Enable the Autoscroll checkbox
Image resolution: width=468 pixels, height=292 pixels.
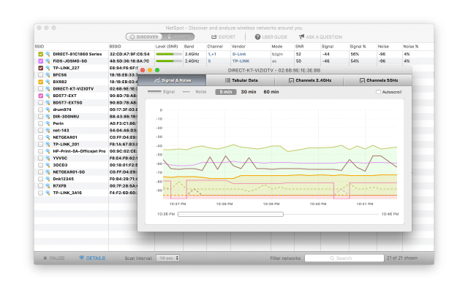(x=378, y=92)
